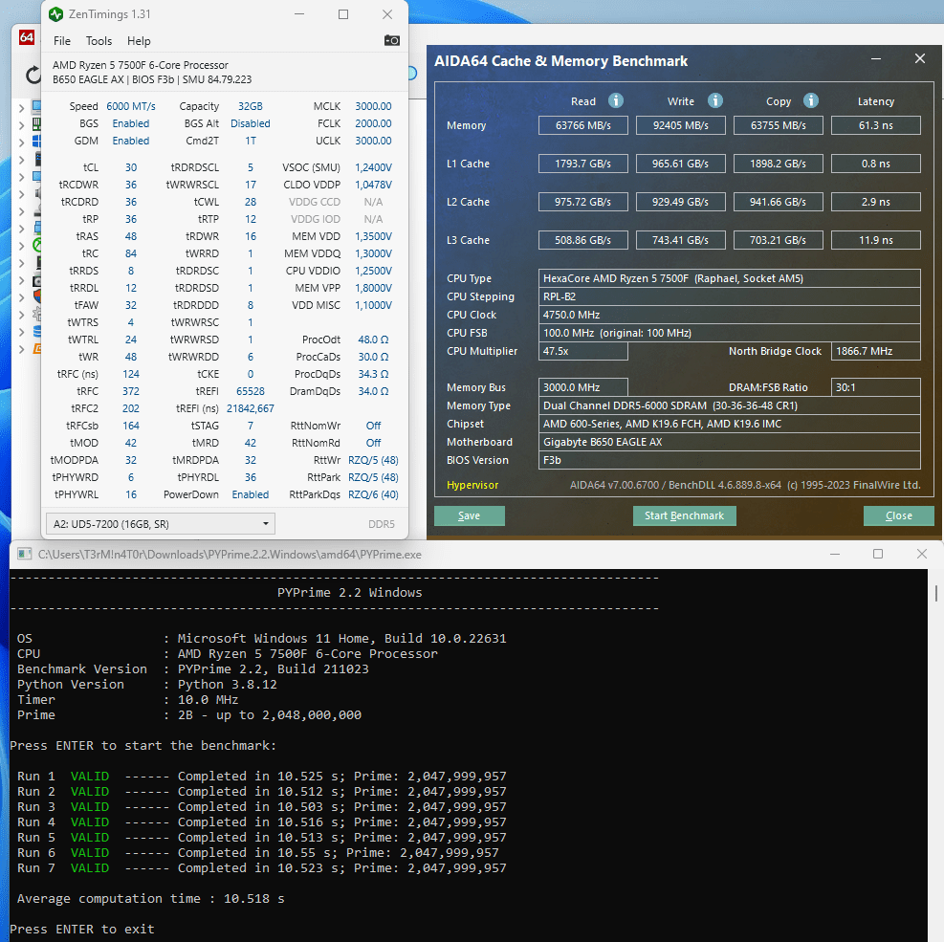Click the AIDA64 refresh arrow icon
The width and height of the screenshot is (944, 942).
pyautogui.click(x=33, y=76)
